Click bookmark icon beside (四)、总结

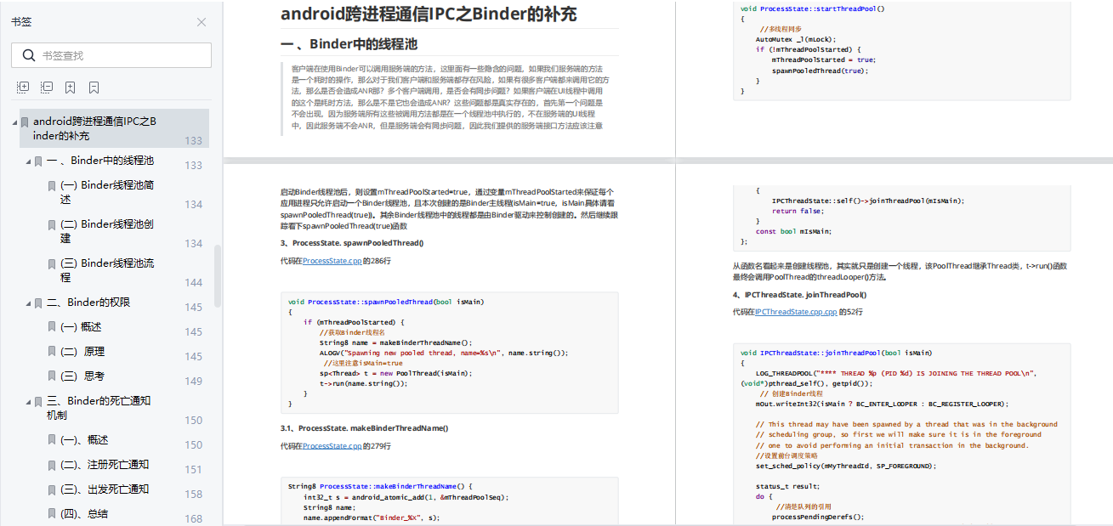[51, 514]
